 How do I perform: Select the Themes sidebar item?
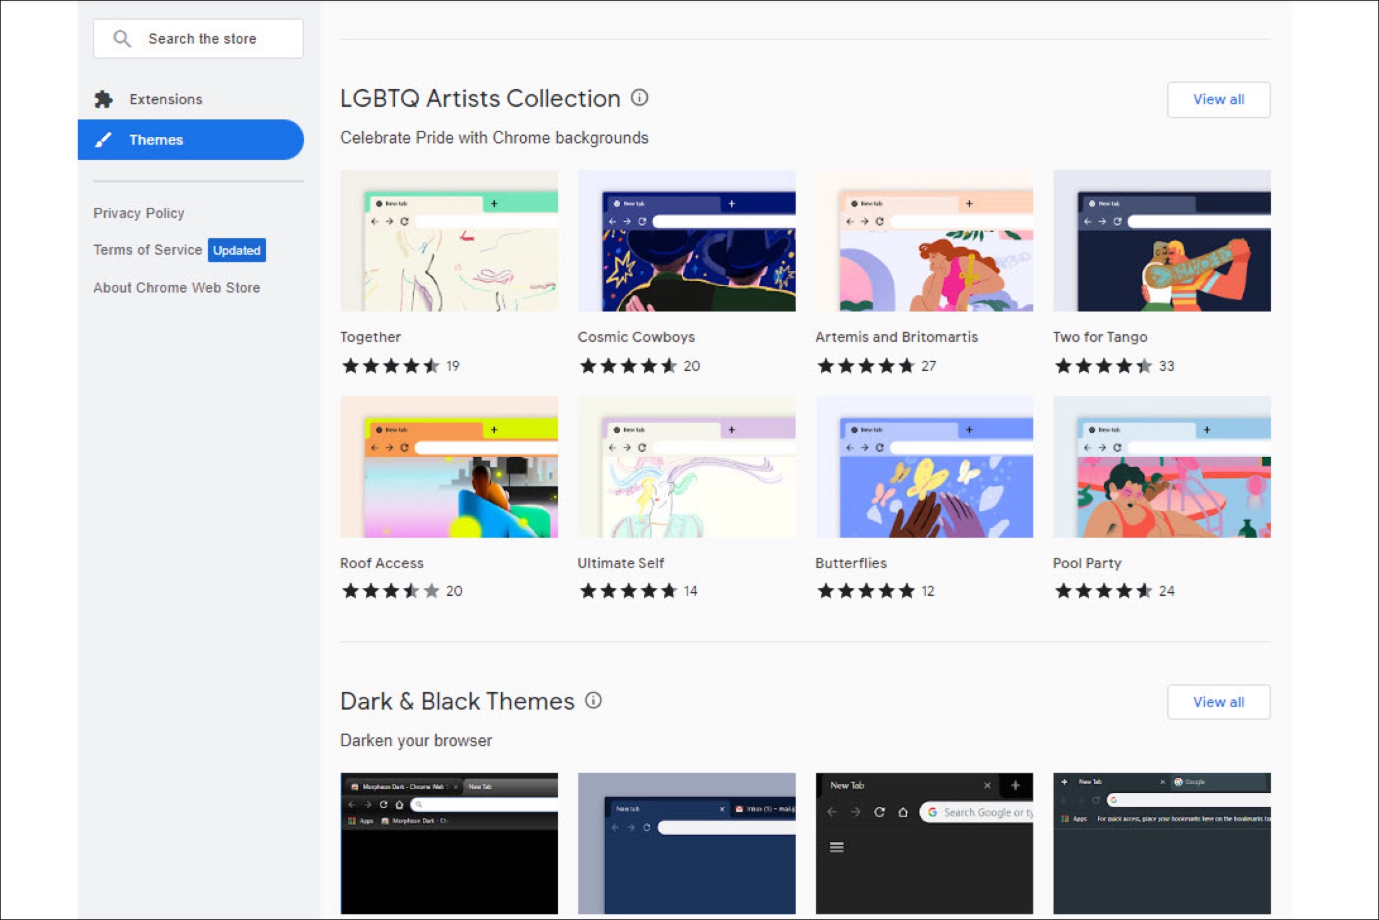pos(190,140)
